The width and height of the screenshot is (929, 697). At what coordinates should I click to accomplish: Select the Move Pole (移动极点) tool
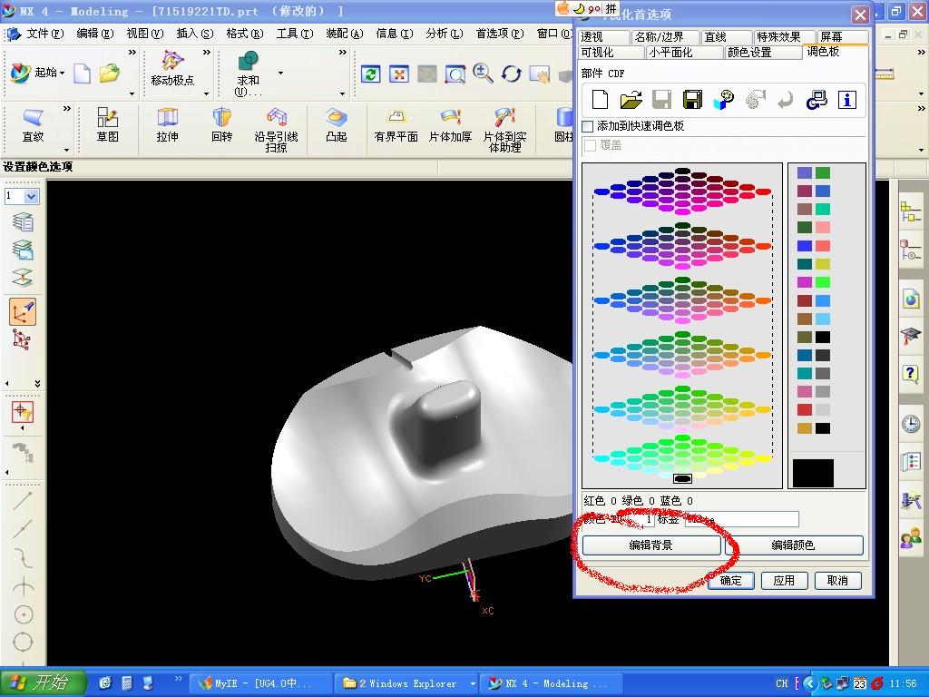point(172,69)
